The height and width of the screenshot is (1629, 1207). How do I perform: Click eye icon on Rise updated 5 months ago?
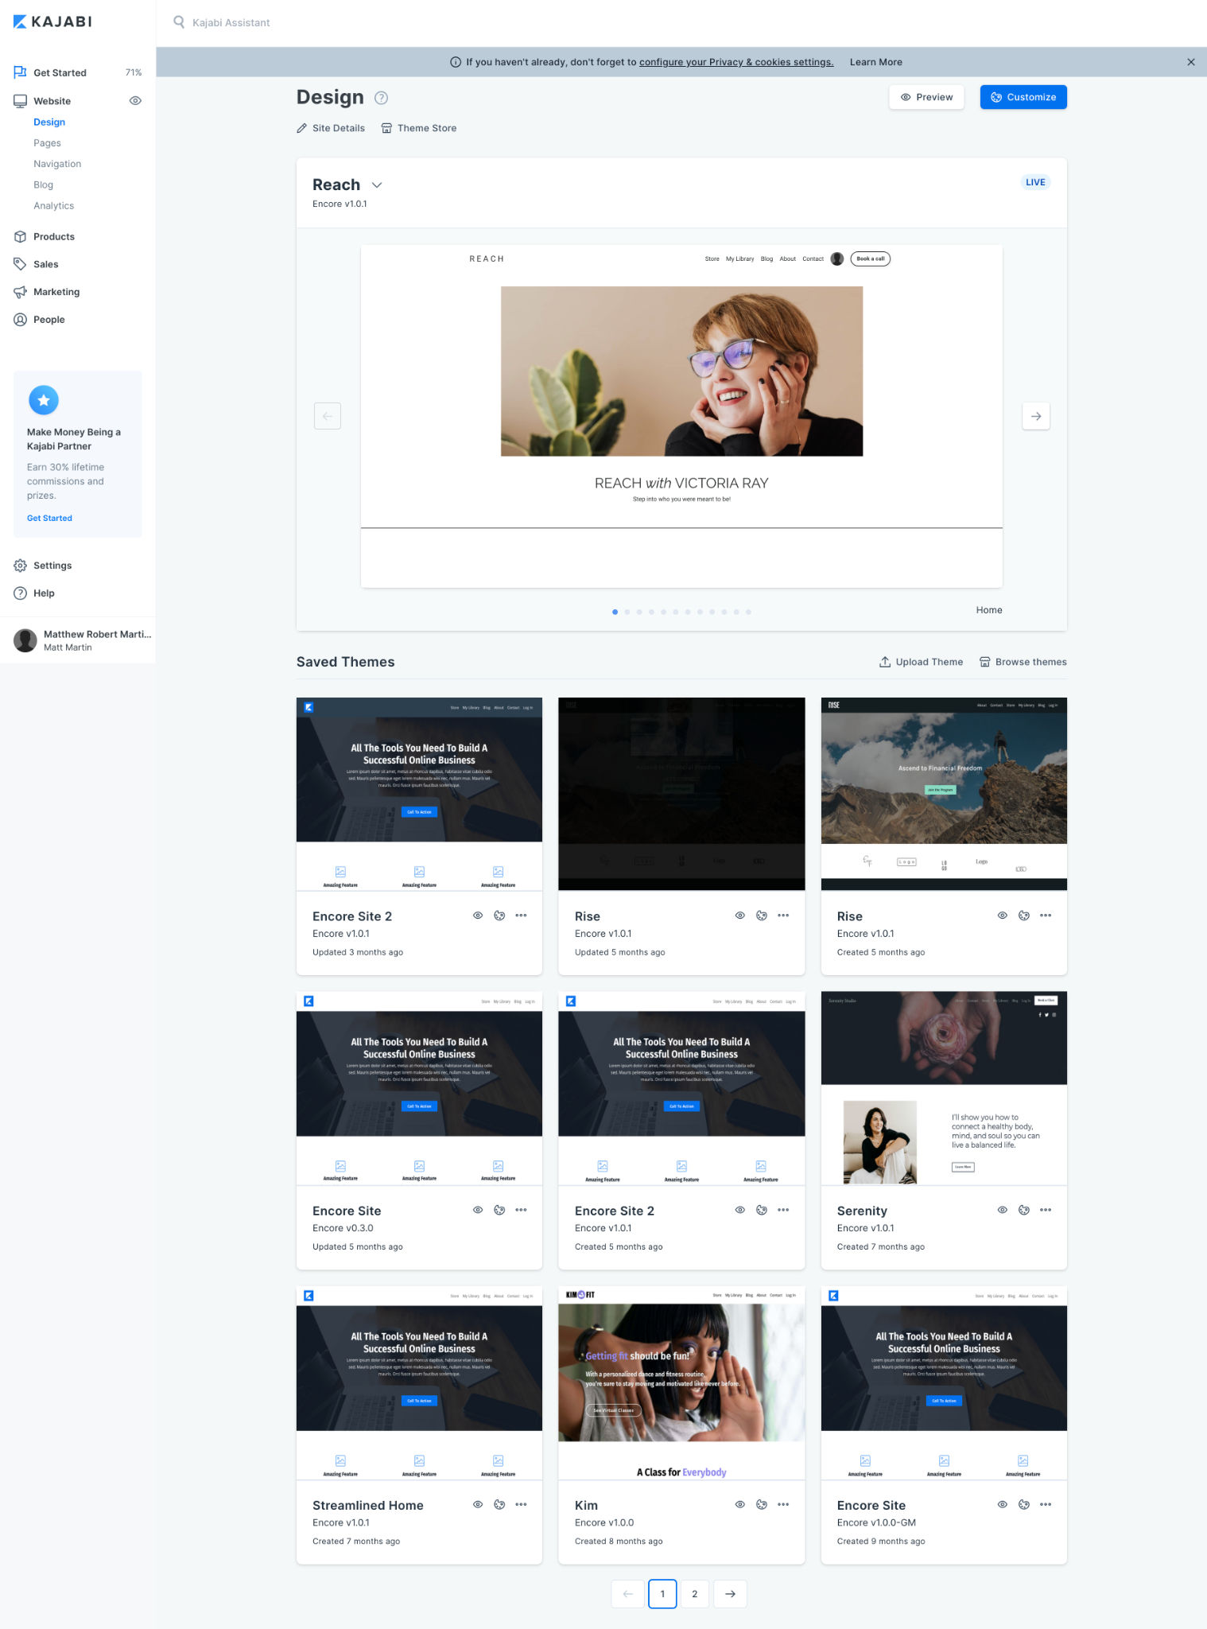[x=740, y=916]
